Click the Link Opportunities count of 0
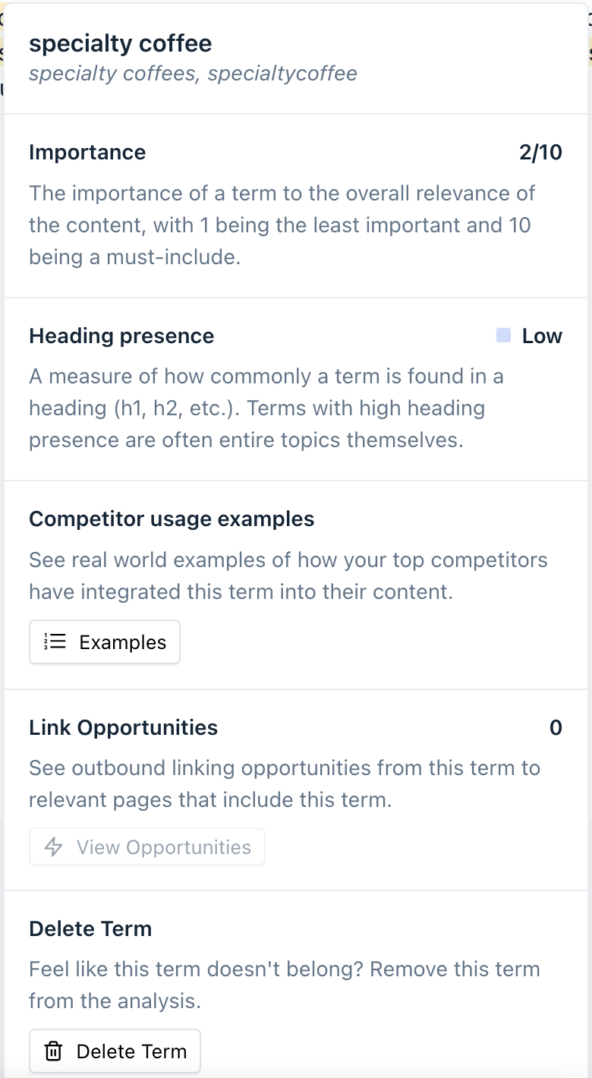The image size is (592, 1078). (x=556, y=727)
